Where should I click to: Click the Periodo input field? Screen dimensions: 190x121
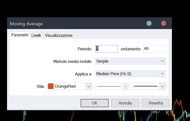coord(107,49)
